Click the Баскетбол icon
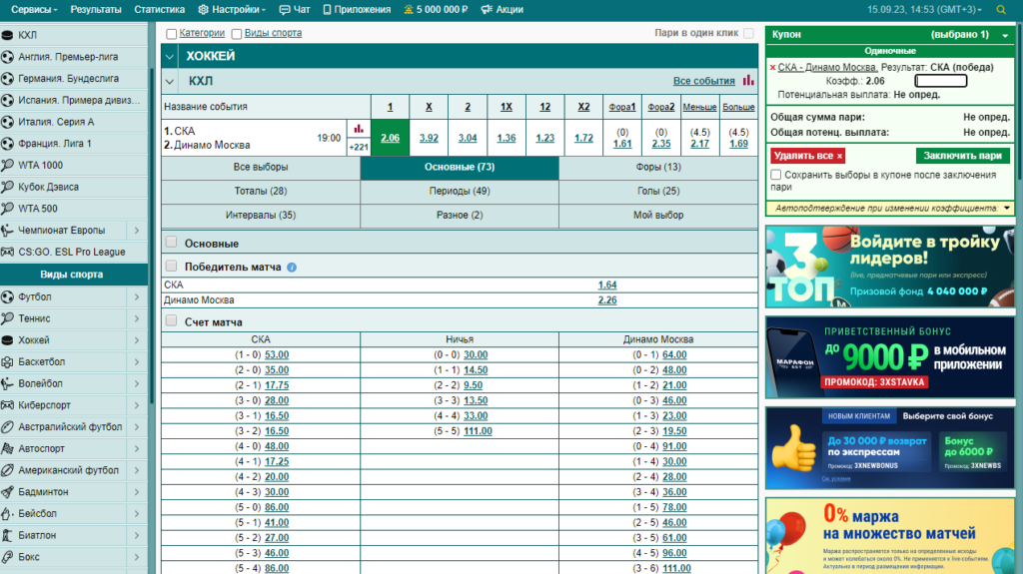 click(8, 362)
